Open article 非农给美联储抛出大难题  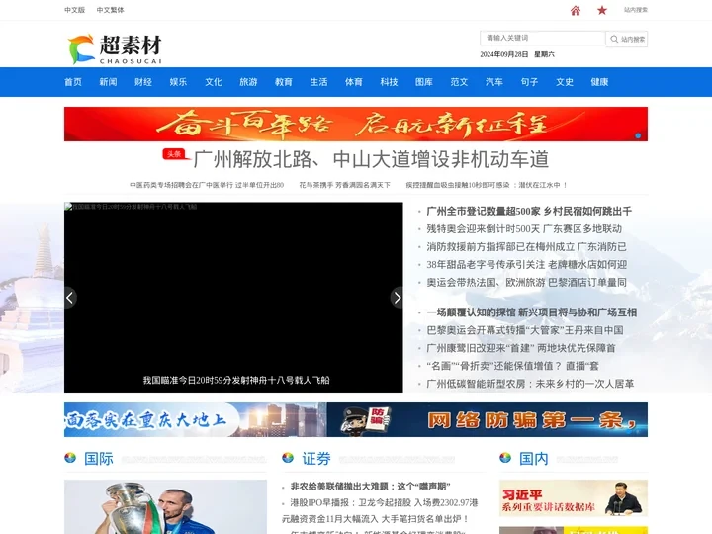point(370,487)
